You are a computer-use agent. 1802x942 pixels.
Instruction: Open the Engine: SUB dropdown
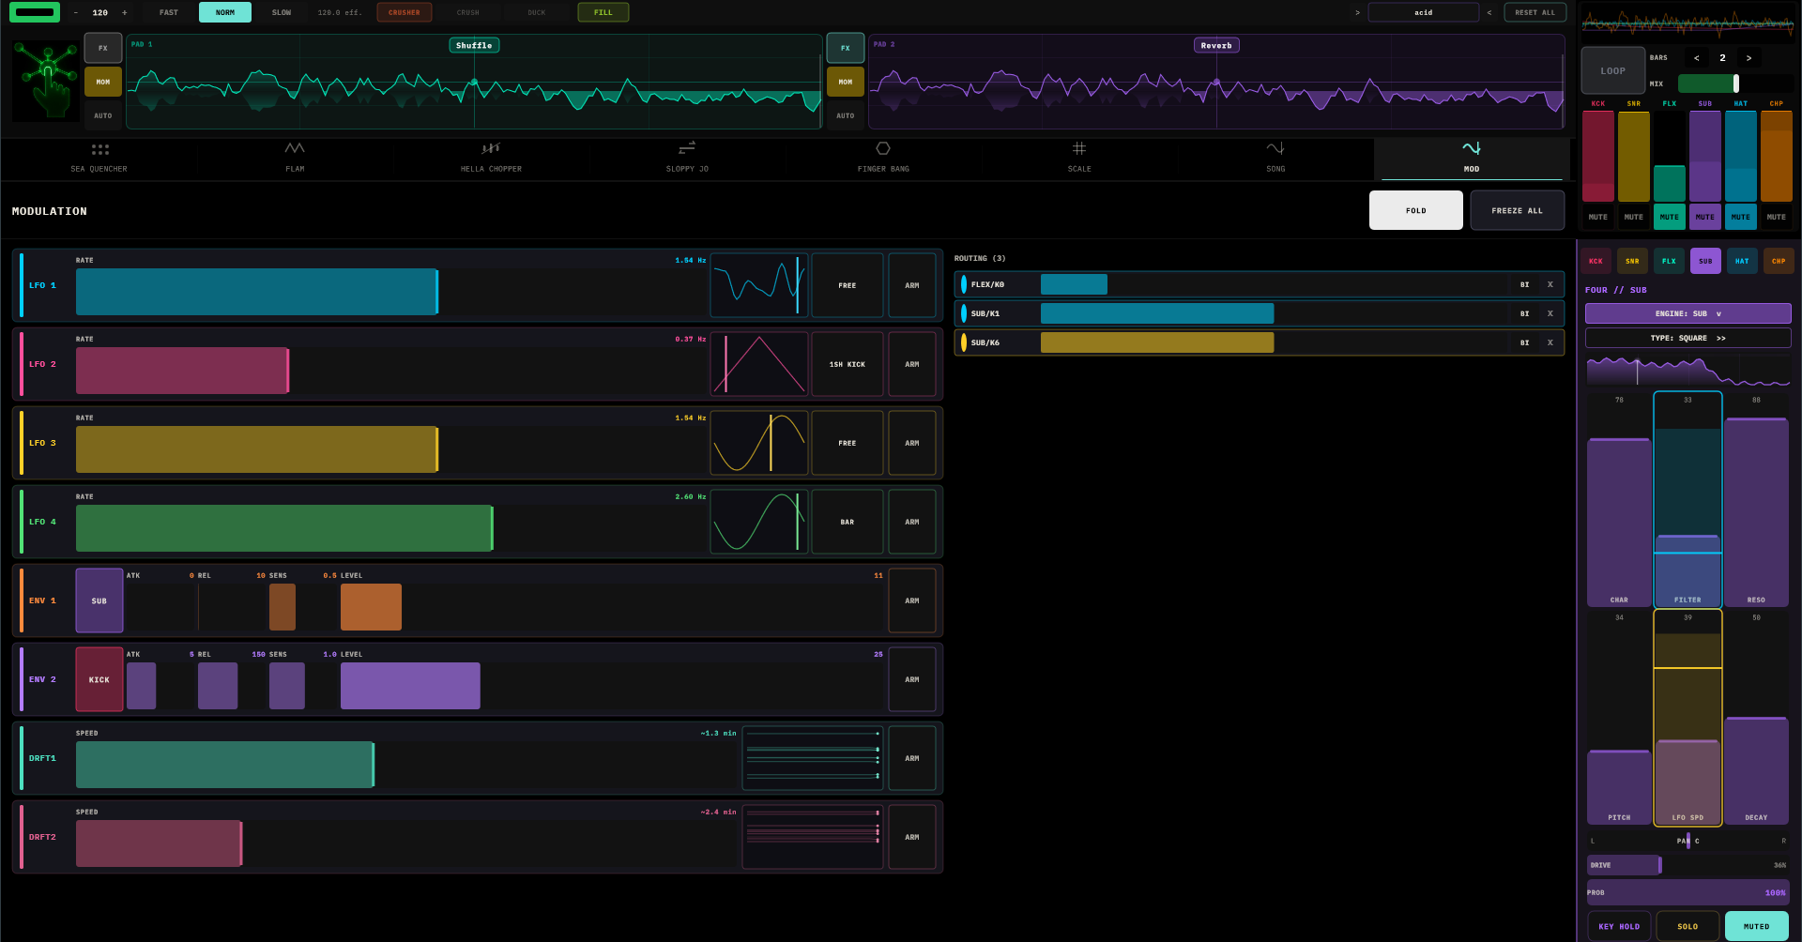tap(1687, 313)
